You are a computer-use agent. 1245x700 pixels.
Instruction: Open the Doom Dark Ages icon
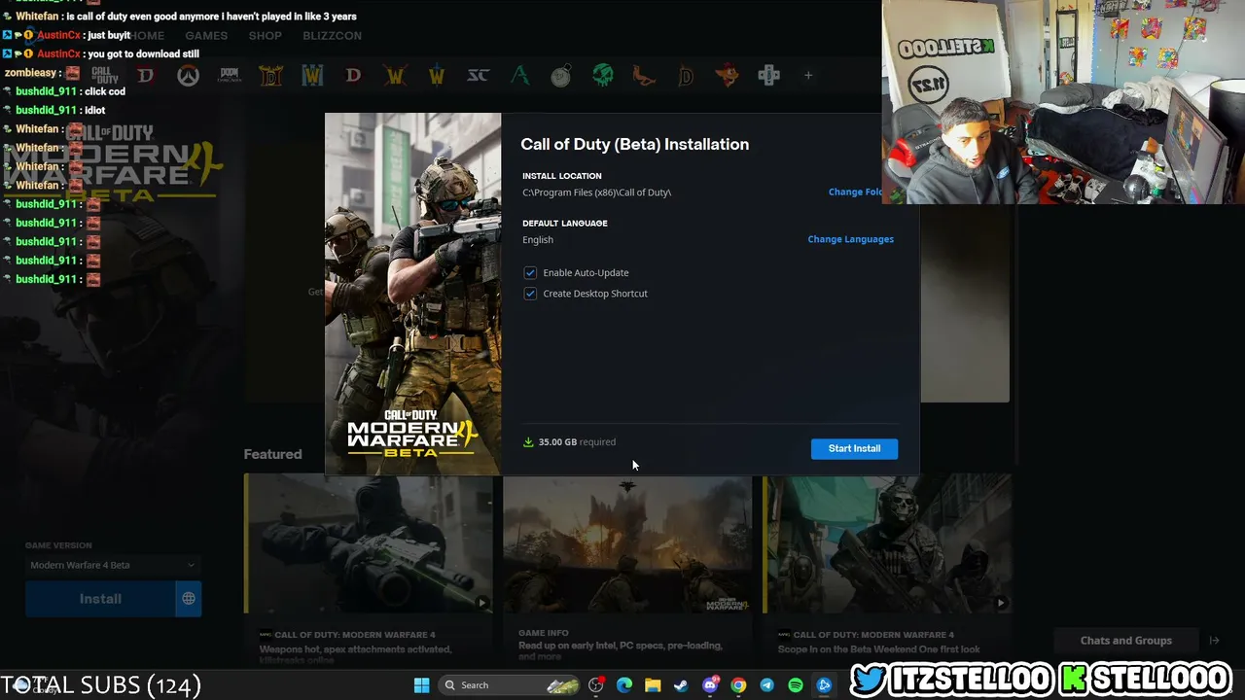[x=230, y=76]
